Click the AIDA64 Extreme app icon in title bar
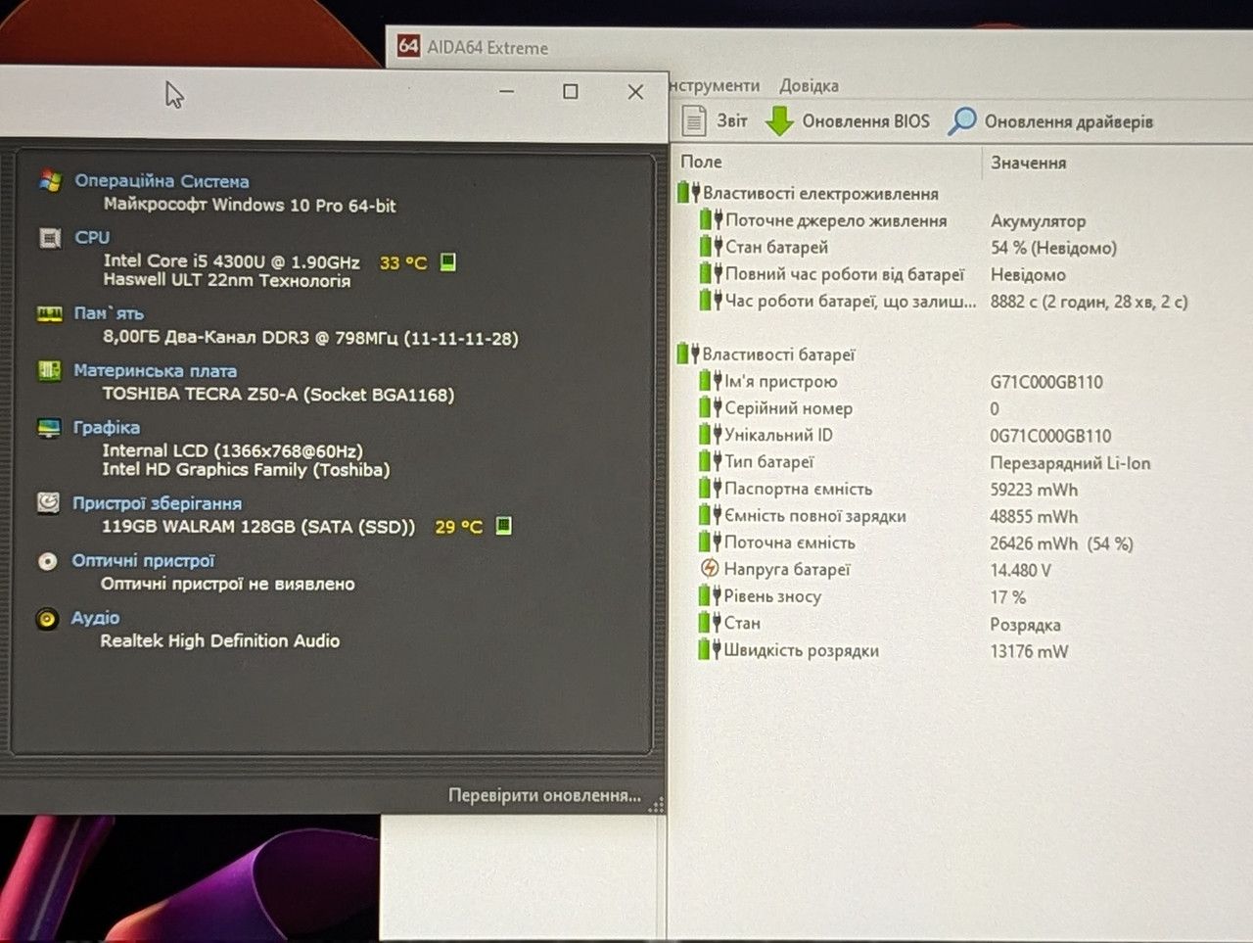 [408, 46]
